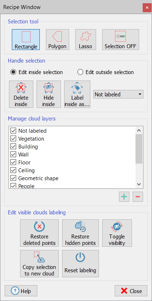
Task: Click layer list scroll down arrow
Action: pyautogui.click(x=139, y=184)
